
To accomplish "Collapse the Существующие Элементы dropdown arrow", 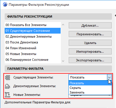I will coord(109,77).
